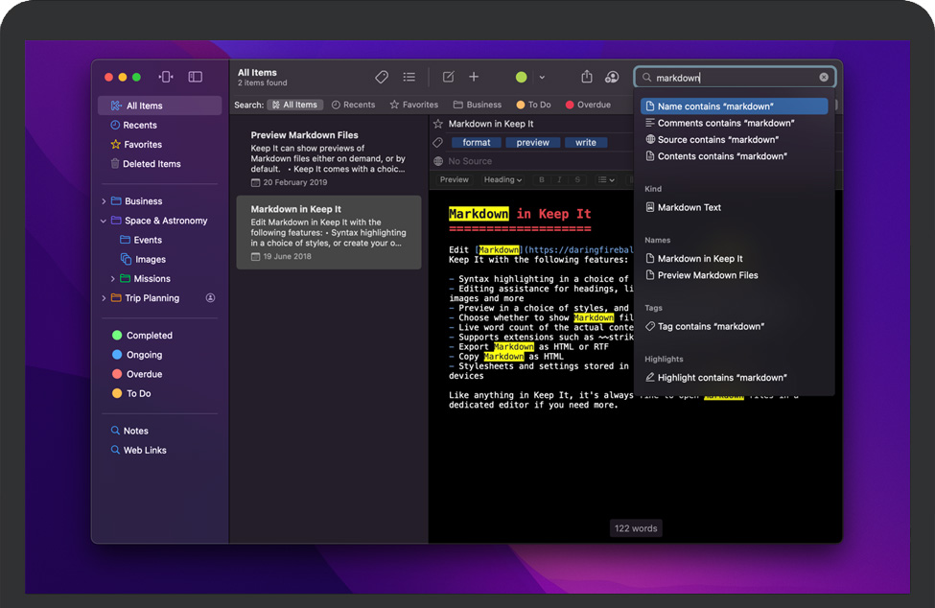Open the Heading style dropdown

tap(503, 179)
